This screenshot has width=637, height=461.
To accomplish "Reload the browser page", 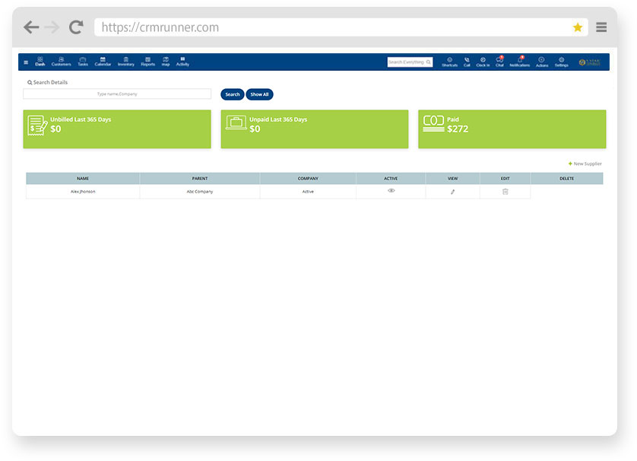I will tap(76, 27).
